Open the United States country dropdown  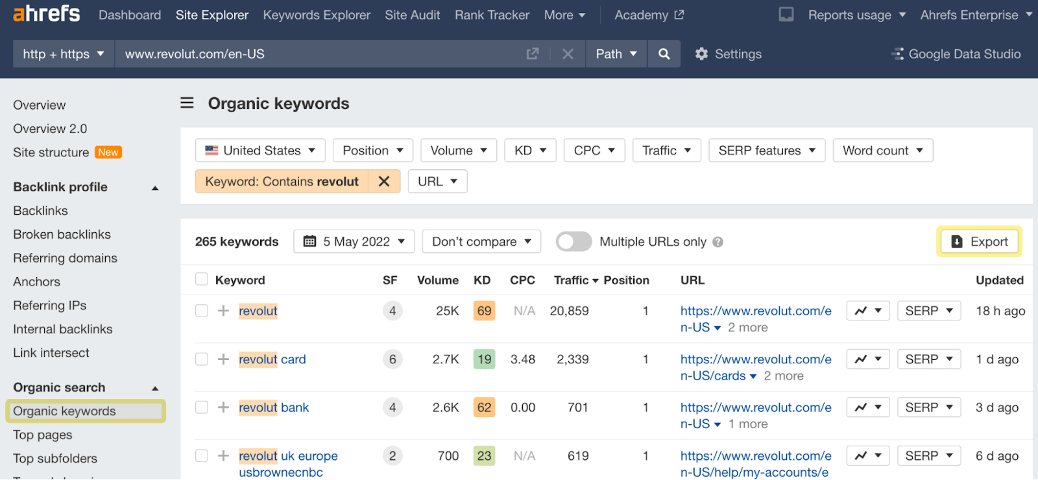pos(260,150)
